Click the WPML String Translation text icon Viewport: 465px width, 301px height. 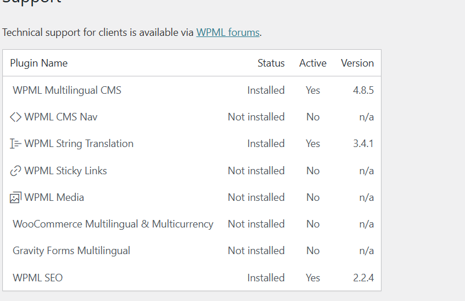pos(16,144)
